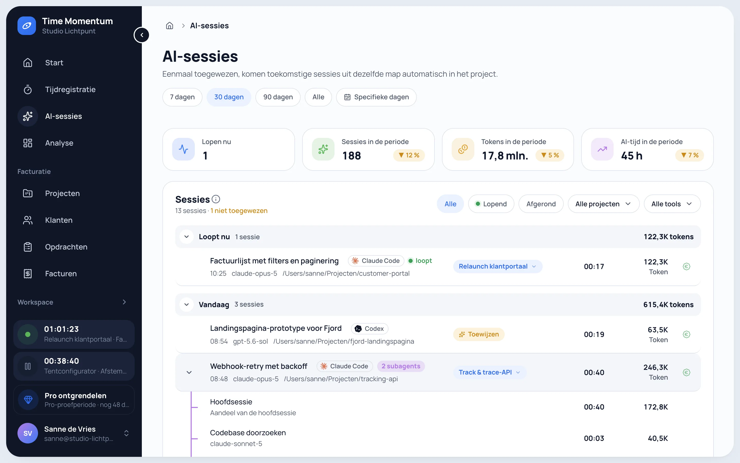
Task: Click the Toewijzen button for Landingspagina-prototype
Action: pyautogui.click(x=478, y=334)
